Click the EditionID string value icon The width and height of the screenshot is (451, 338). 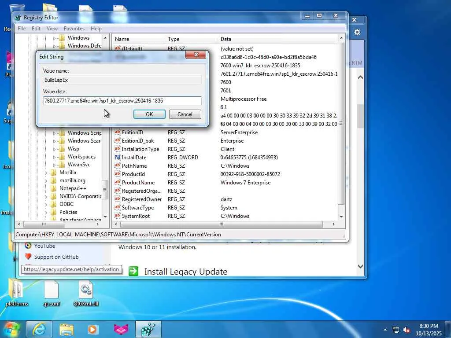[x=117, y=132]
